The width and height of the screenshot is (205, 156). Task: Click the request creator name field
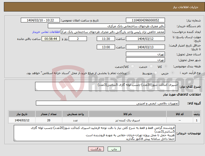coord(113,32)
